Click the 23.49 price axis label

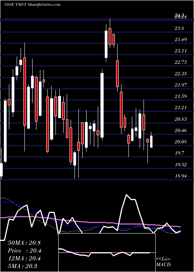click(x=180, y=39)
